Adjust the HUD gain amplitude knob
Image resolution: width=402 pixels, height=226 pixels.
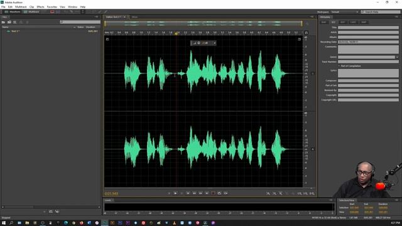pyautogui.click(x=198, y=43)
